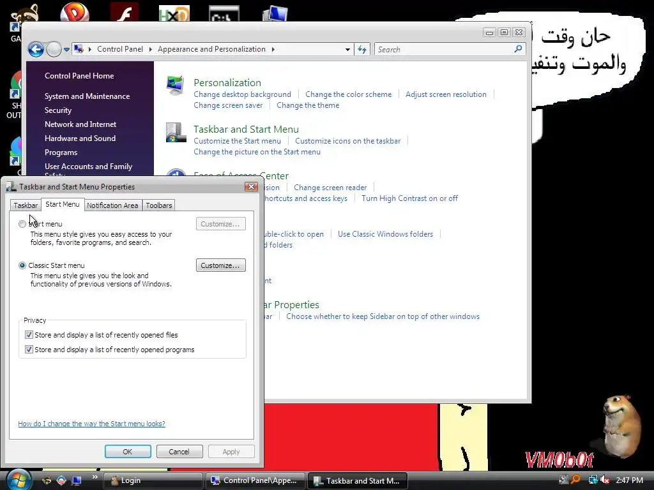Click the orange magnifier tray icon
Image resolution: width=654 pixels, height=490 pixels.
pos(575,480)
